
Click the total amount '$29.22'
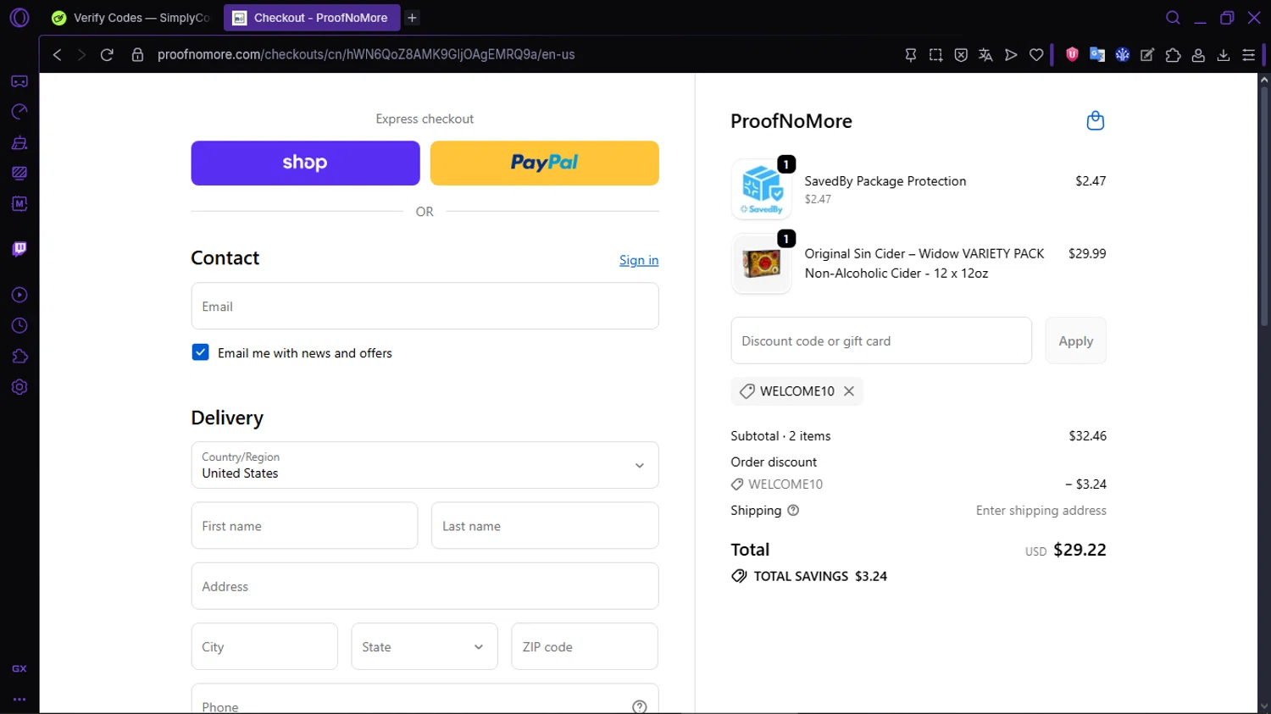(x=1080, y=550)
